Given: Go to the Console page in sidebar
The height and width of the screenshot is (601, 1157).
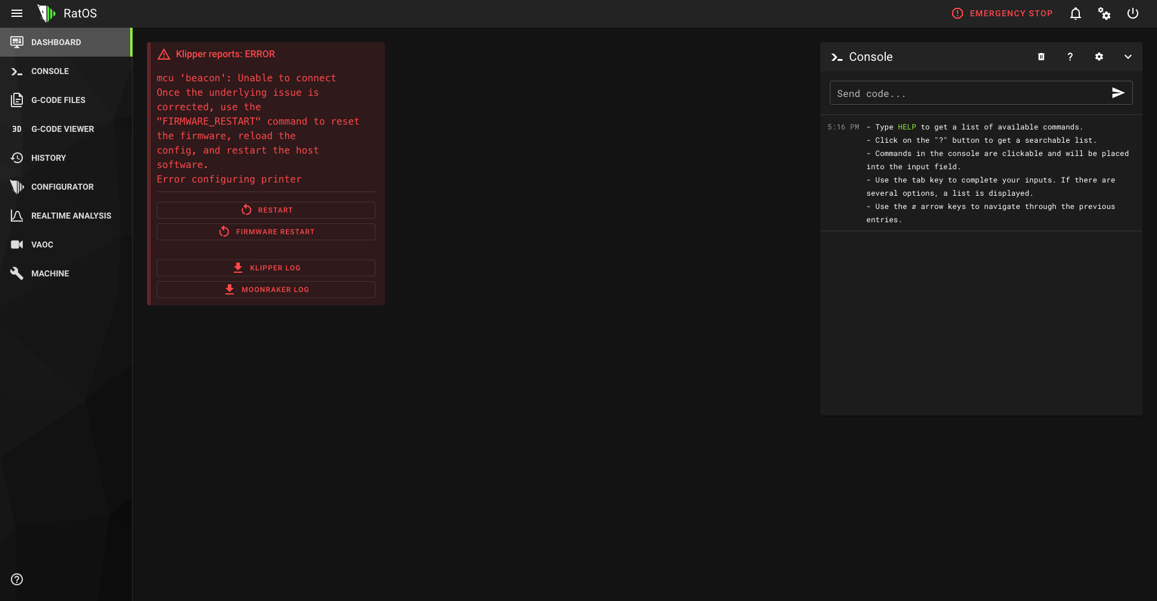Looking at the screenshot, I should click(x=65, y=71).
